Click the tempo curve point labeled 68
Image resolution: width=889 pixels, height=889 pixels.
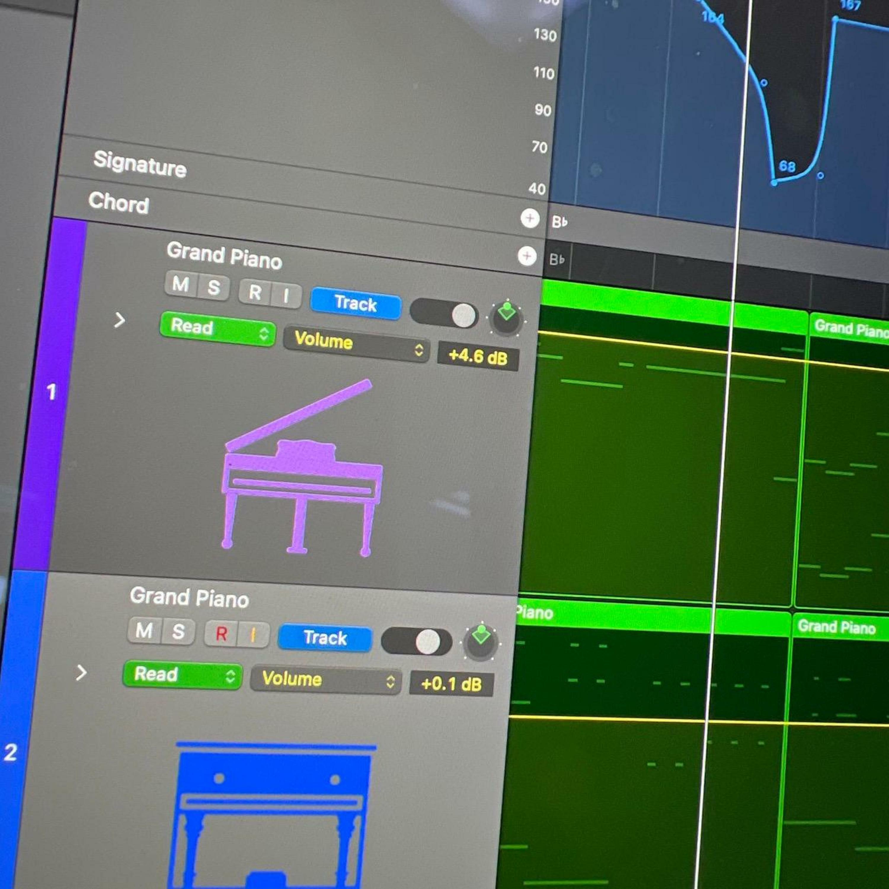pyautogui.click(x=775, y=183)
